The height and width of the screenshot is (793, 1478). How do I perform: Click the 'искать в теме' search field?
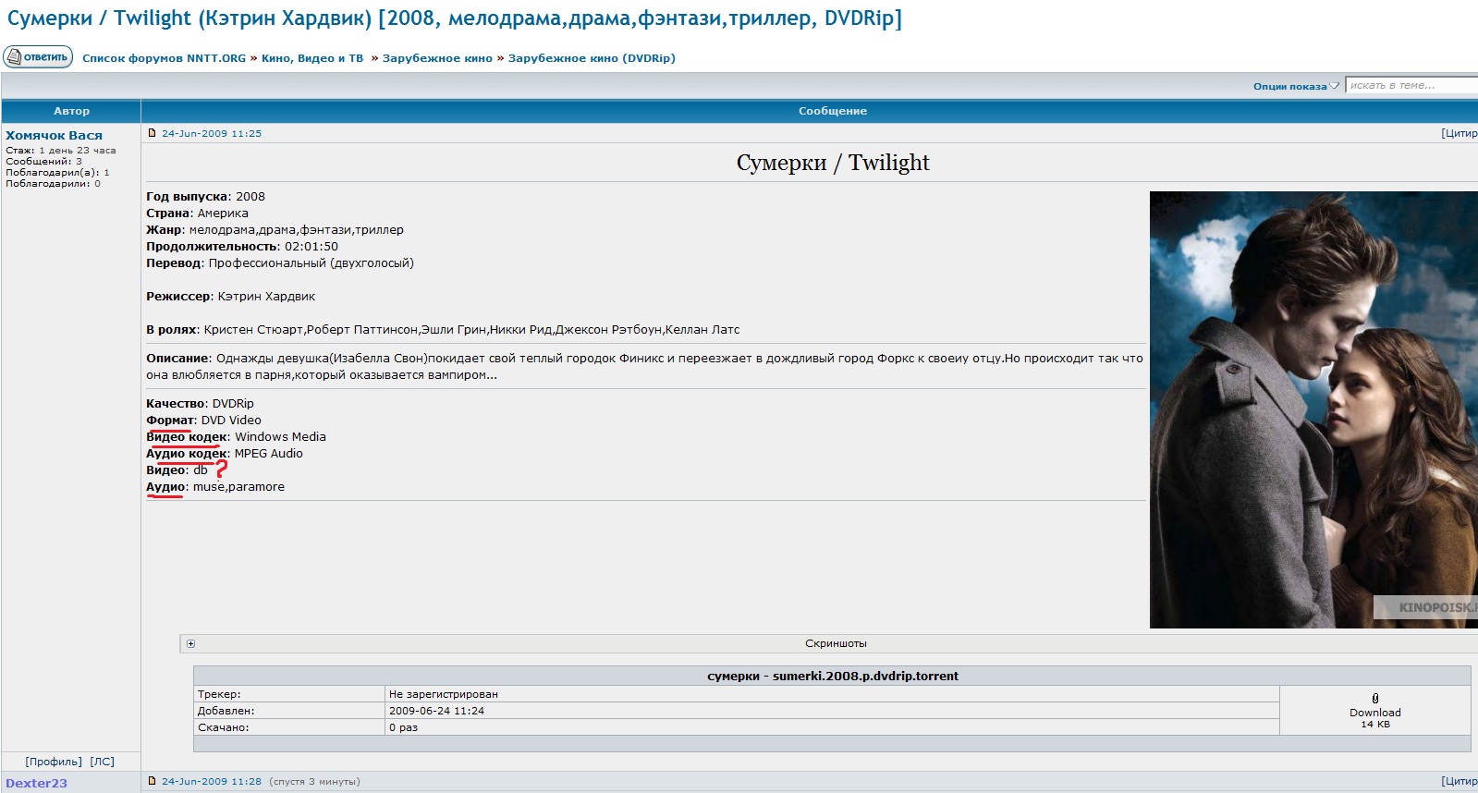[1411, 86]
